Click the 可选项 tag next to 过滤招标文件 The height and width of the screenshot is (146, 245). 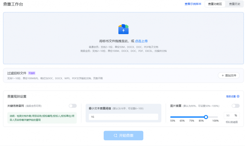(x=32, y=73)
